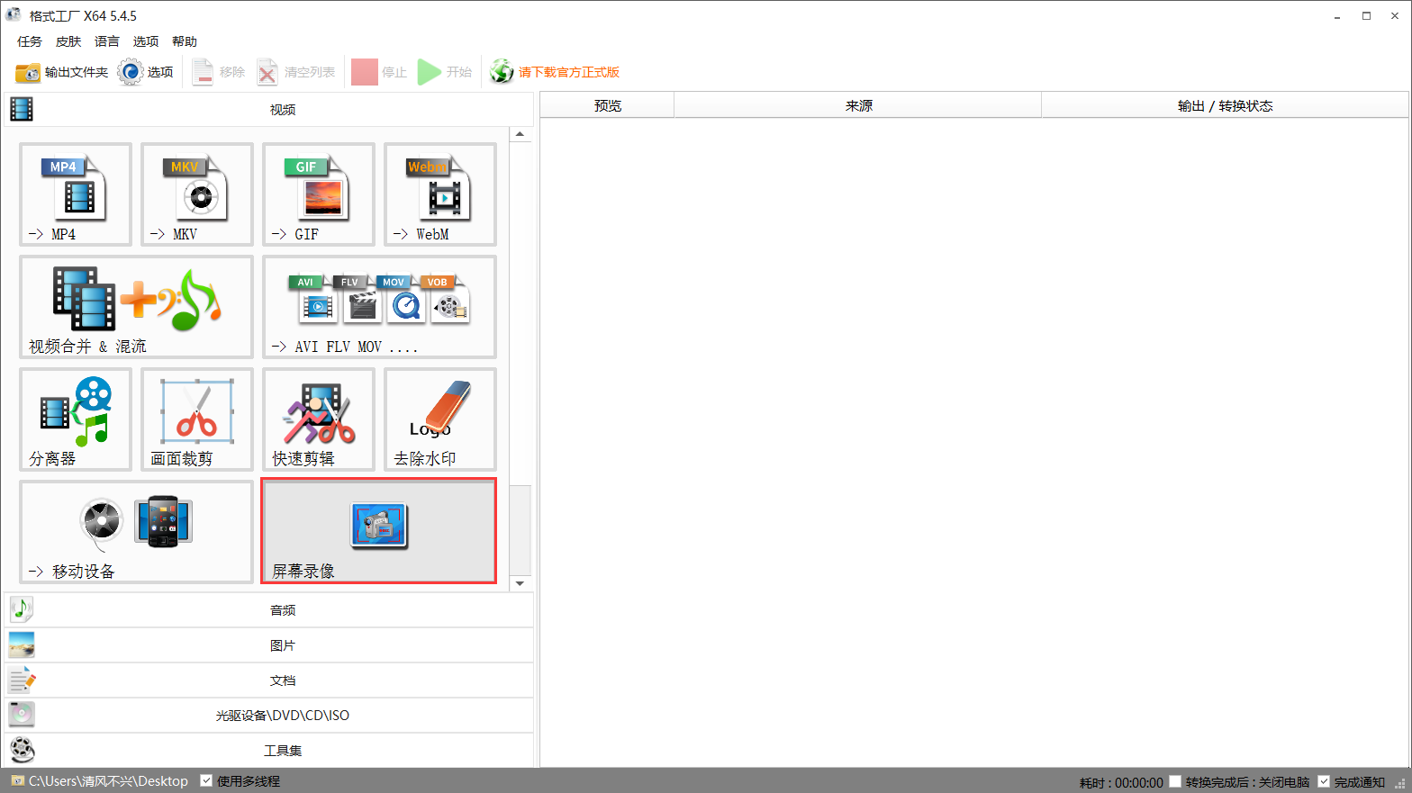Click the video panel scroll down arrow
This screenshot has height=793, width=1412.
coord(520,583)
